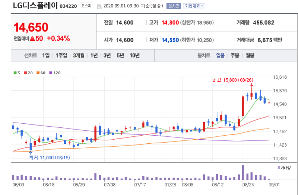Click the purple 120-day moving average swatch
The image size is (298, 195).
click(x=51, y=73)
